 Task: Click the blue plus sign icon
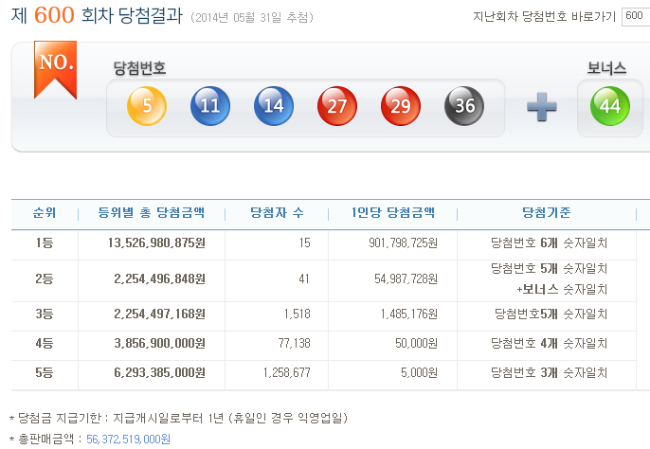(x=541, y=106)
